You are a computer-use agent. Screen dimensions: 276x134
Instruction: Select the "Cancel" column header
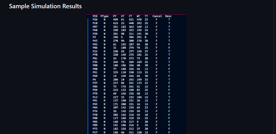[157, 16]
